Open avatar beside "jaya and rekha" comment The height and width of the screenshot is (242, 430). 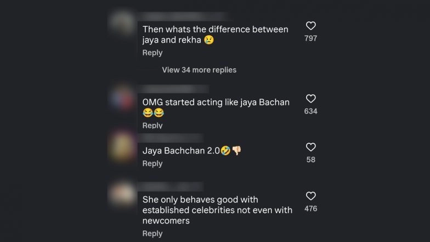[122, 23]
